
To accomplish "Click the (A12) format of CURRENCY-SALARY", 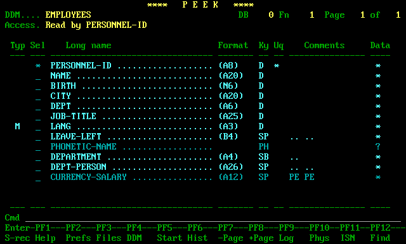I will point(231,177).
